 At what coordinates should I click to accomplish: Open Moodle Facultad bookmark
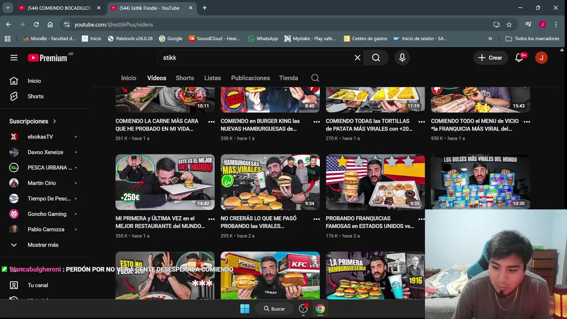pyautogui.click(x=49, y=39)
